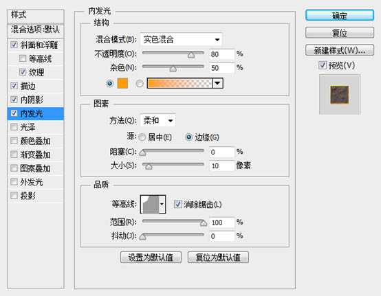
Task: Click the 抖动 slider handle
Action: point(142,237)
